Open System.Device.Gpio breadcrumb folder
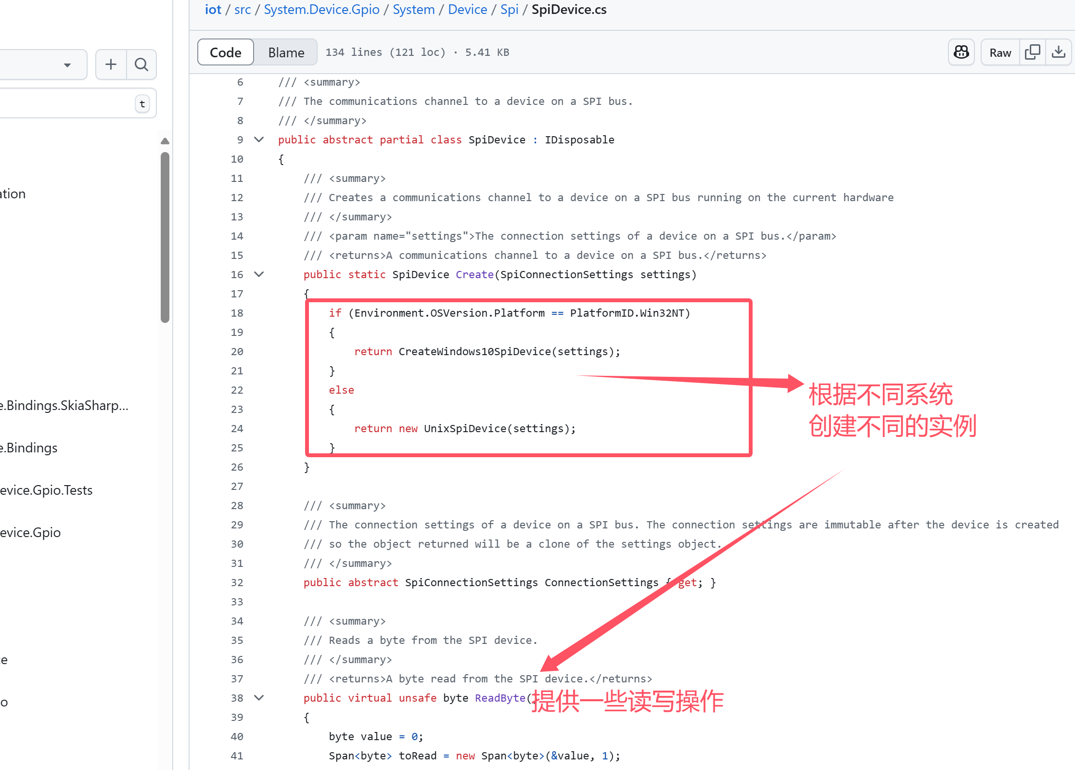 pyautogui.click(x=321, y=10)
